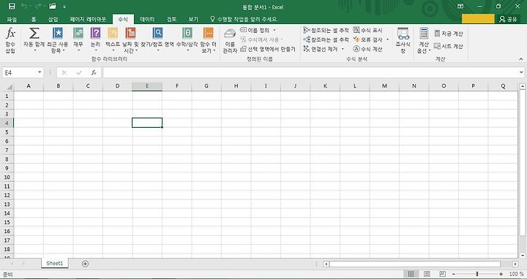Open 함수 더 보기 more functions
This screenshot has height=279, width=527.
(209, 40)
